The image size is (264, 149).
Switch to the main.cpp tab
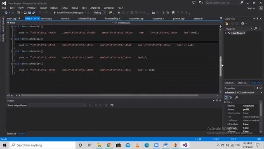(12, 19)
